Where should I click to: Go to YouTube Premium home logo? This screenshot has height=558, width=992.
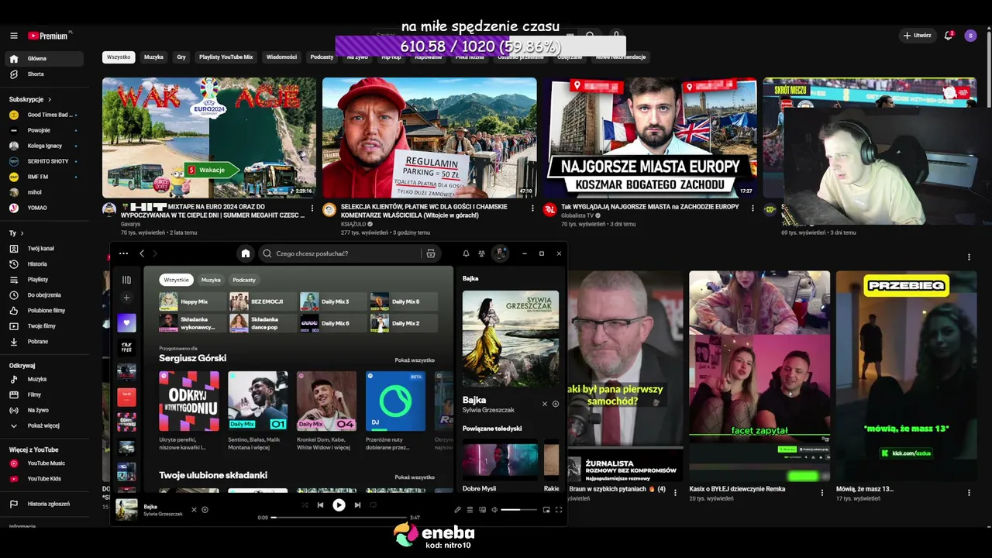[49, 36]
